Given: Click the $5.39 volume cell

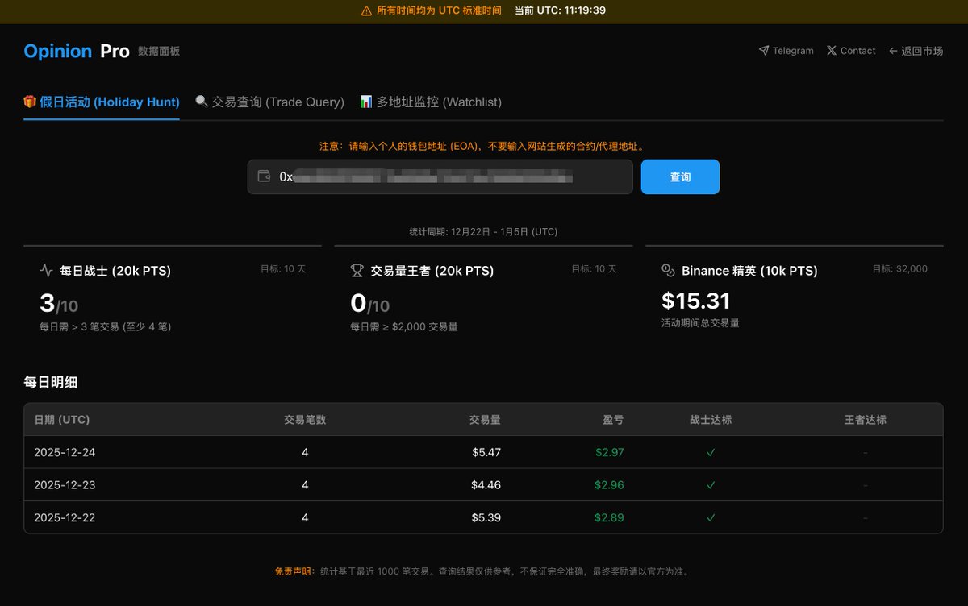Looking at the screenshot, I should (486, 517).
